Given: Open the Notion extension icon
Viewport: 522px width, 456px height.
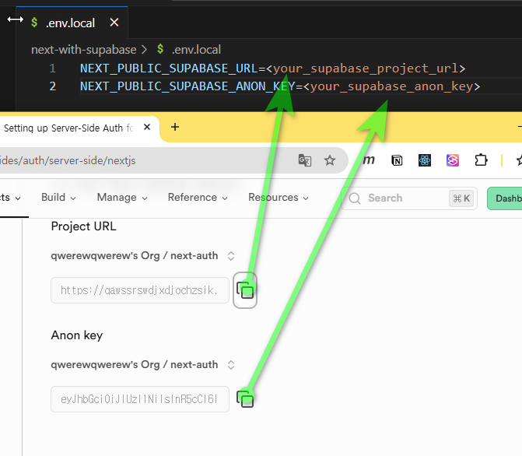Looking at the screenshot, I should coord(398,160).
